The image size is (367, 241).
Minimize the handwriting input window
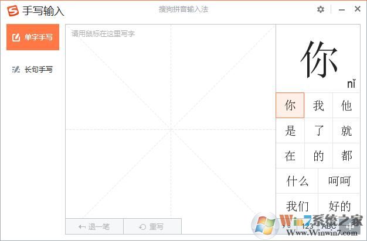tap(342, 9)
